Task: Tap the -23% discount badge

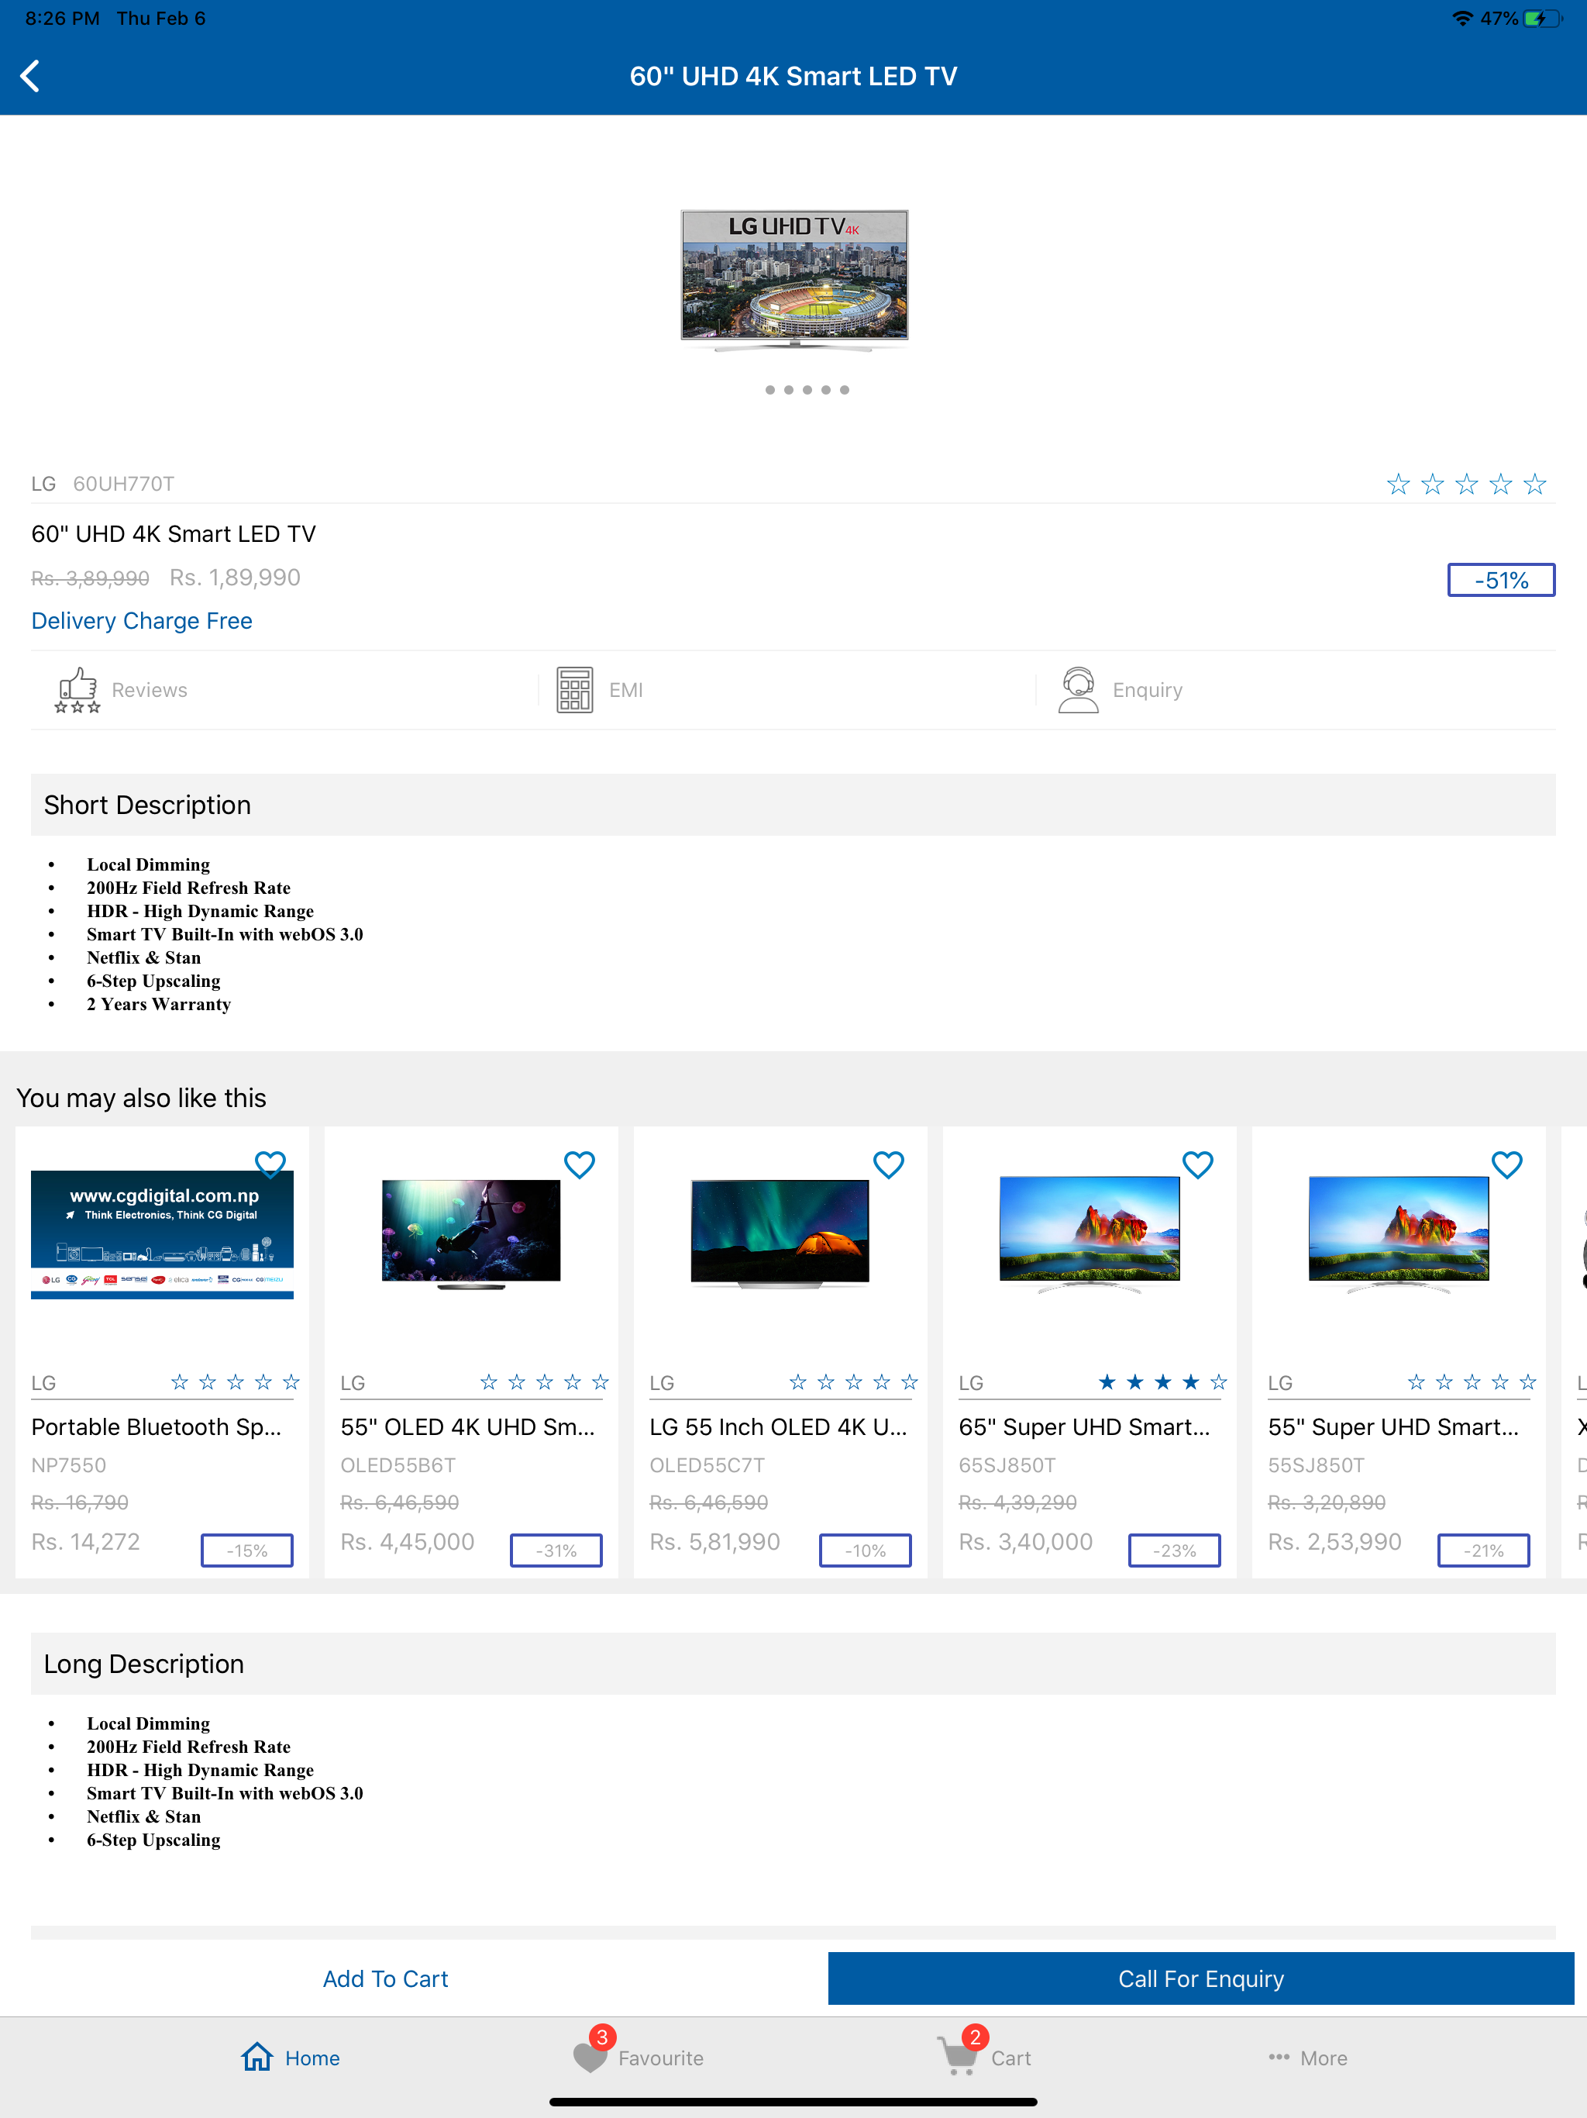Action: pos(1175,1551)
